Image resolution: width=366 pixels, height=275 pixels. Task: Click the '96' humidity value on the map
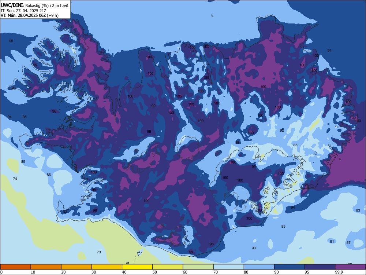[54, 111]
